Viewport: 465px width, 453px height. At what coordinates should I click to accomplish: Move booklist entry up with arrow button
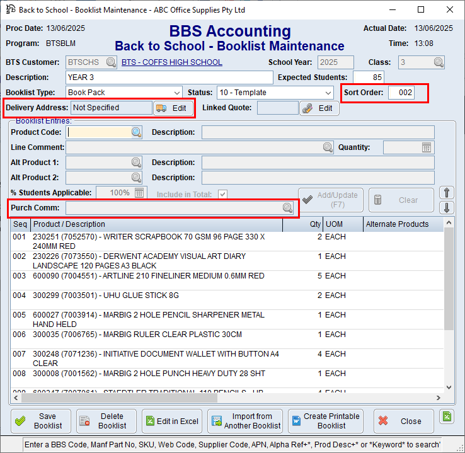point(447,193)
